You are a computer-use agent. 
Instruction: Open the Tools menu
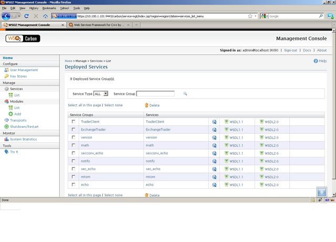pyautogui.click(x=77, y=8)
